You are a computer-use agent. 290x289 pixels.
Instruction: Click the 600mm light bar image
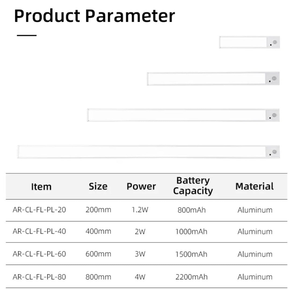(183, 115)
